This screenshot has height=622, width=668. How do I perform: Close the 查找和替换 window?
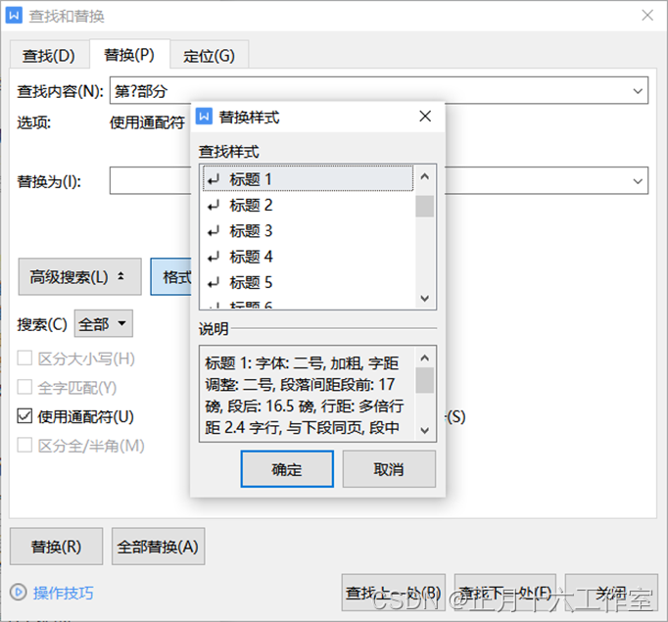(647, 16)
